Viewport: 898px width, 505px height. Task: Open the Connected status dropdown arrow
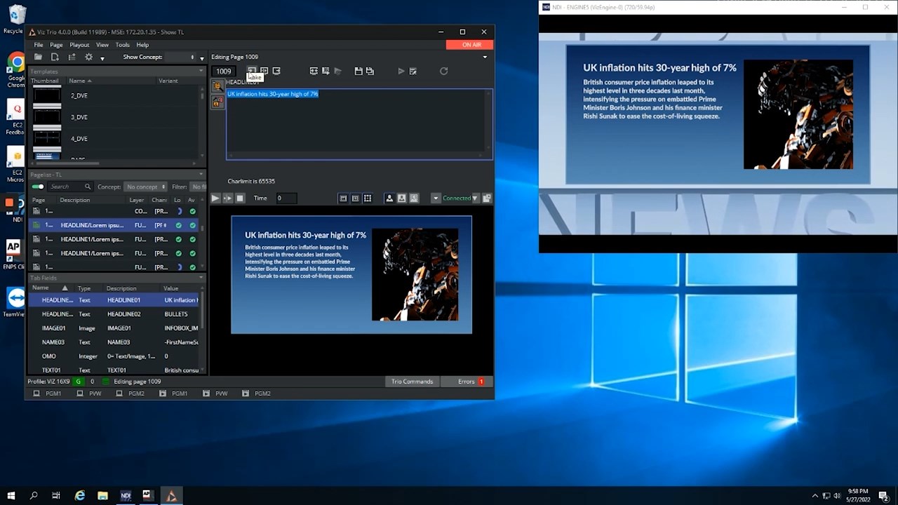(x=476, y=198)
